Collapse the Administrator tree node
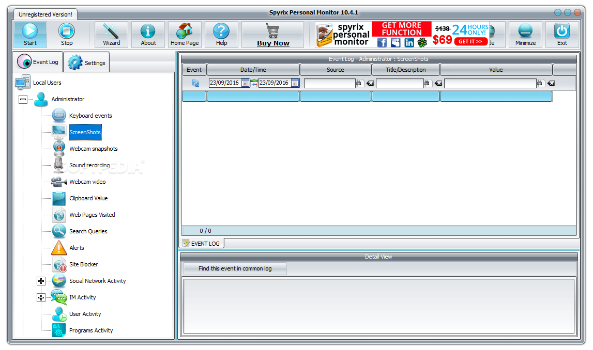The height and width of the screenshot is (350, 593). (23, 99)
